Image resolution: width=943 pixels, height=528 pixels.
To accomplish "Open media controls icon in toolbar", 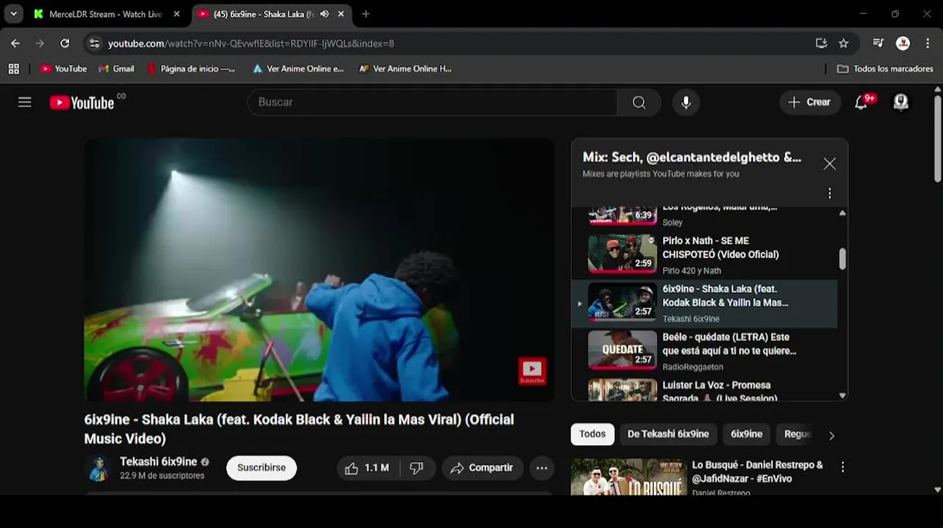I will point(878,43).
